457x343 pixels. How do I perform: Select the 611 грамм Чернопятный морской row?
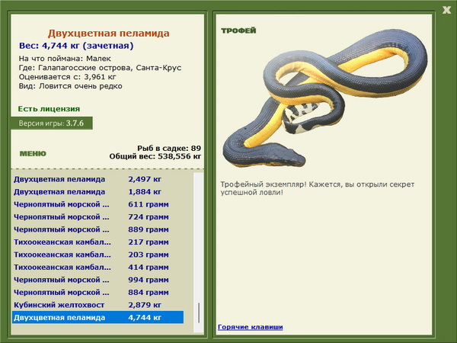tap(98, 204)
